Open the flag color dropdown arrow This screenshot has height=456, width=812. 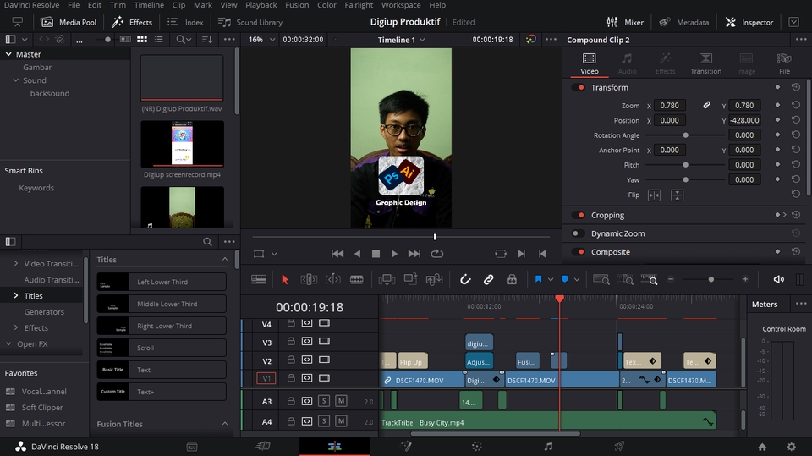pyautogui.click(x=550, y=279)
